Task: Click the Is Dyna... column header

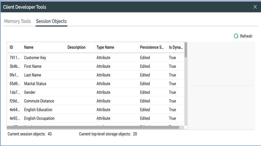Action: coord(176,47)
